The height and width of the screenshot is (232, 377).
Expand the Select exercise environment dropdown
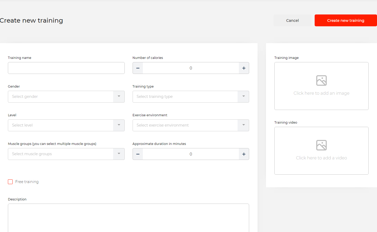pyautogui.click(x=190, y=125)
